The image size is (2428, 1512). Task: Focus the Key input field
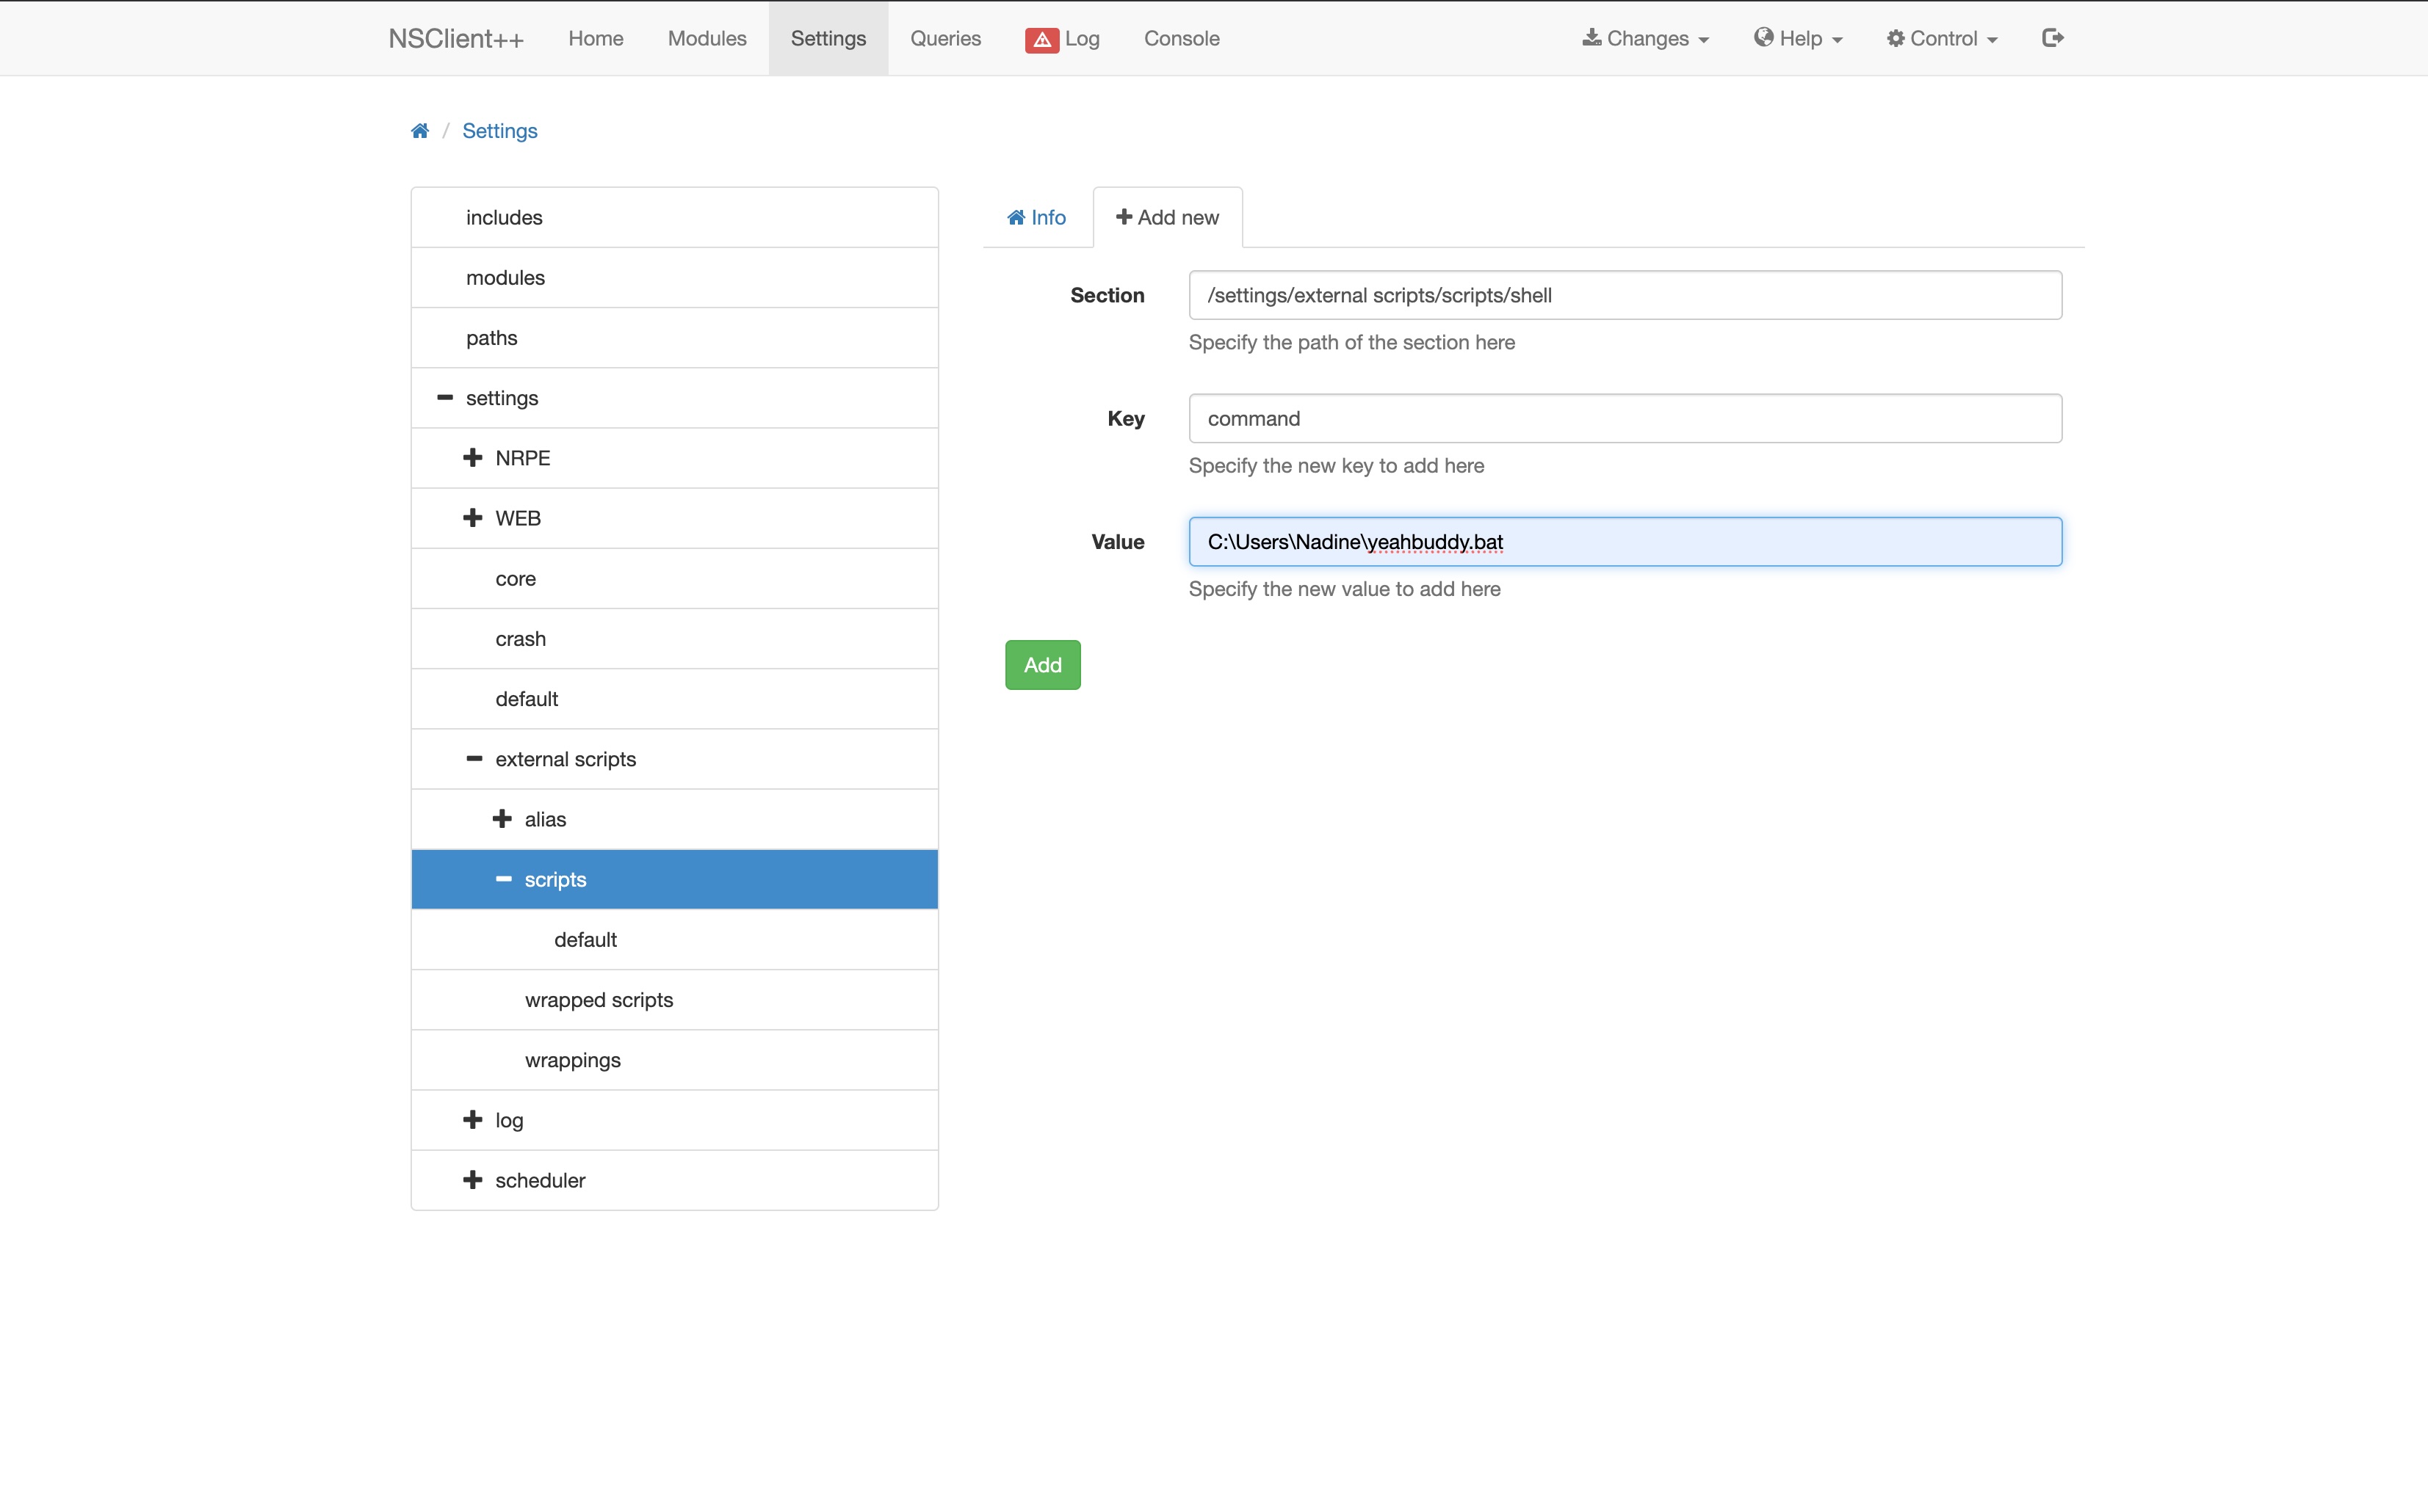coord(1625,418)
